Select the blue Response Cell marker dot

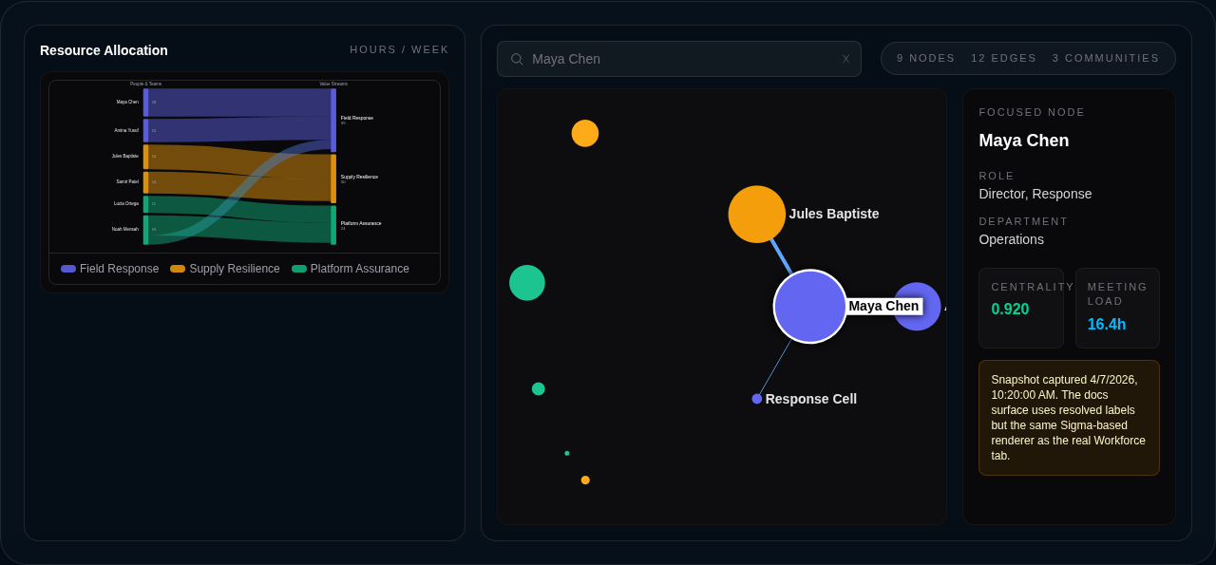[x=756, y=398]
